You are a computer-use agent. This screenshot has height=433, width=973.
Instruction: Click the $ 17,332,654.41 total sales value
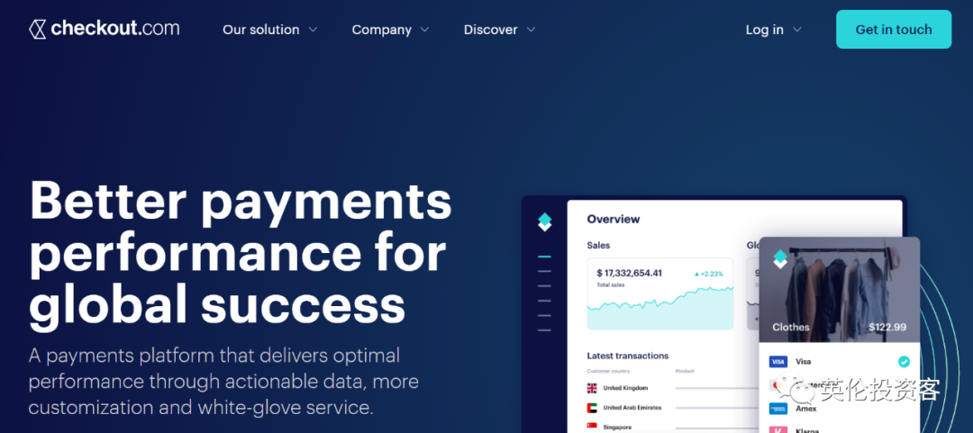pos(629,273)
